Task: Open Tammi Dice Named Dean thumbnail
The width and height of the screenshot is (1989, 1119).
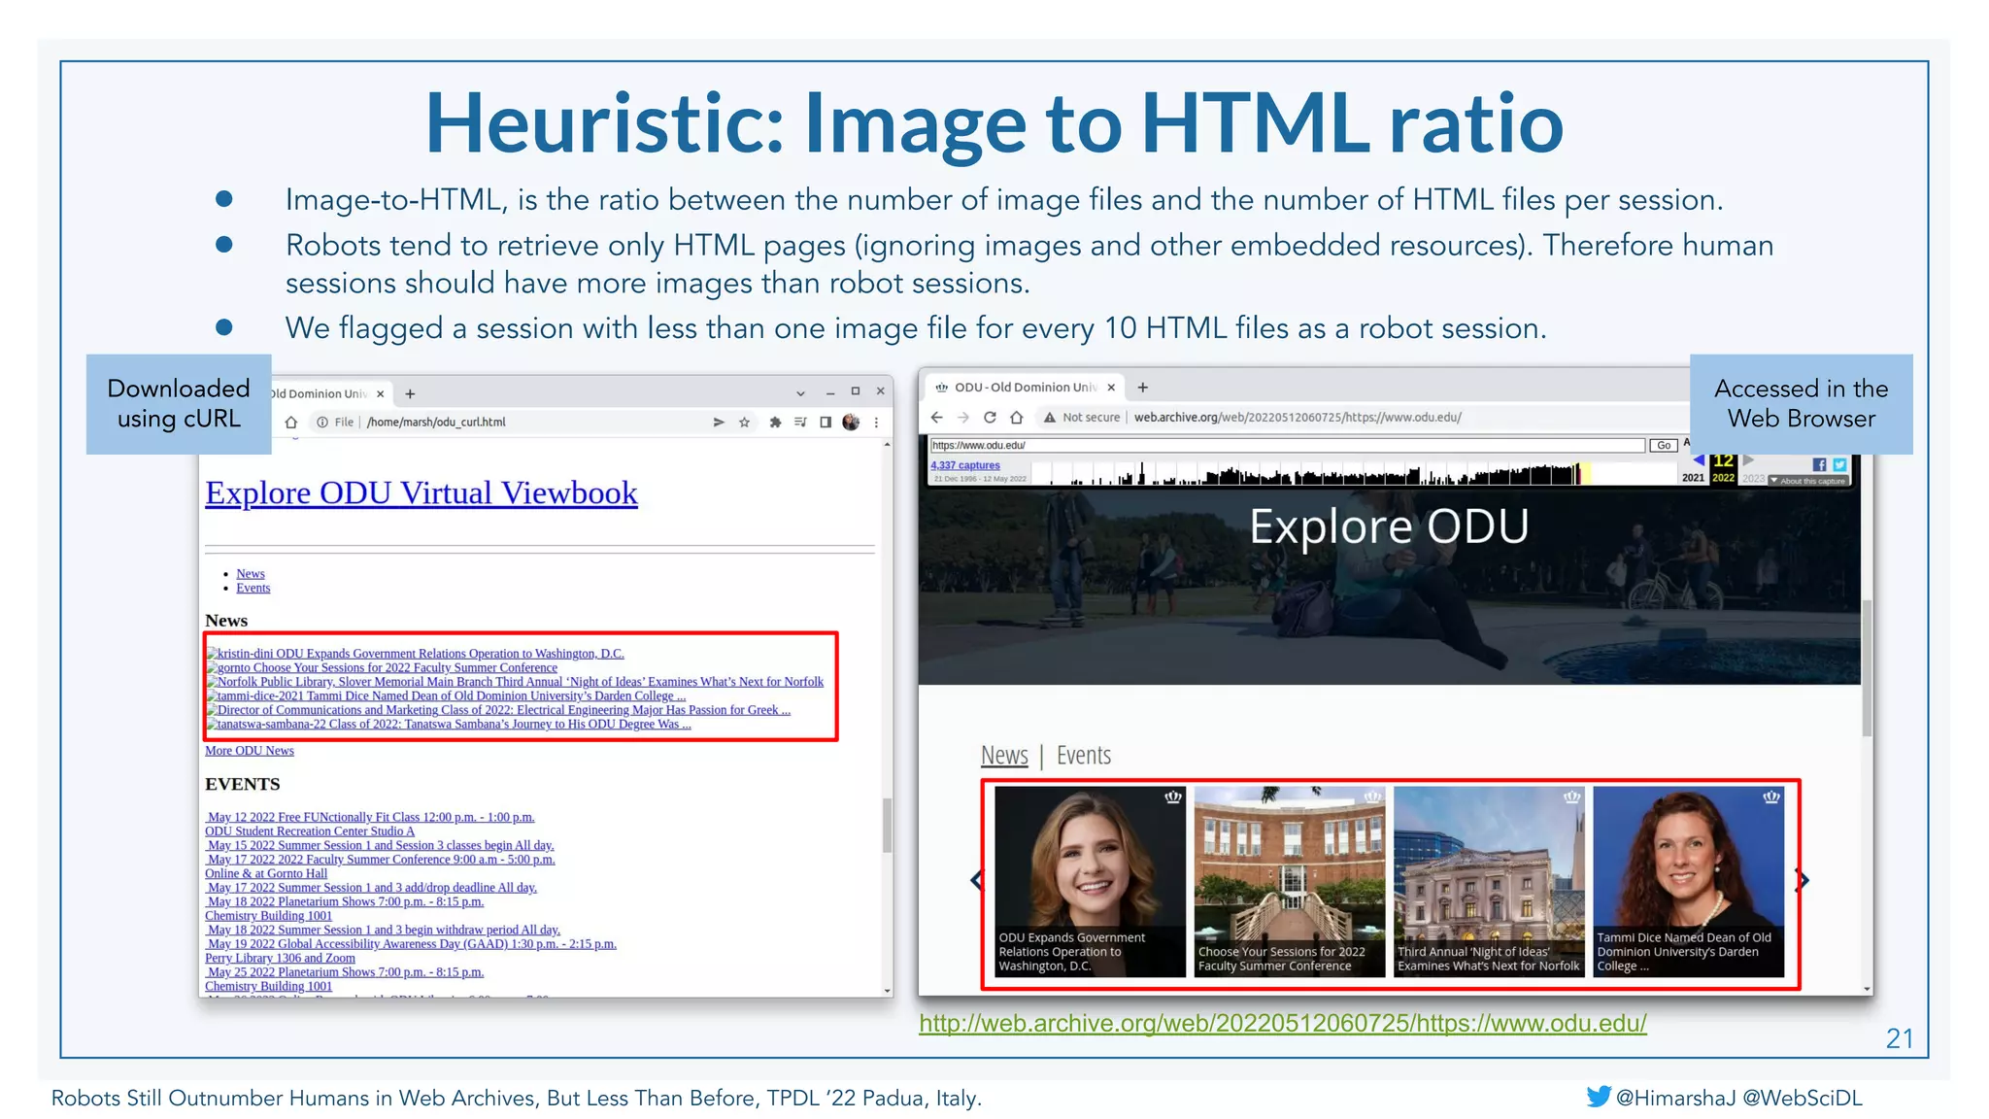Action: pyautogui.click(x=1689, y=881)
